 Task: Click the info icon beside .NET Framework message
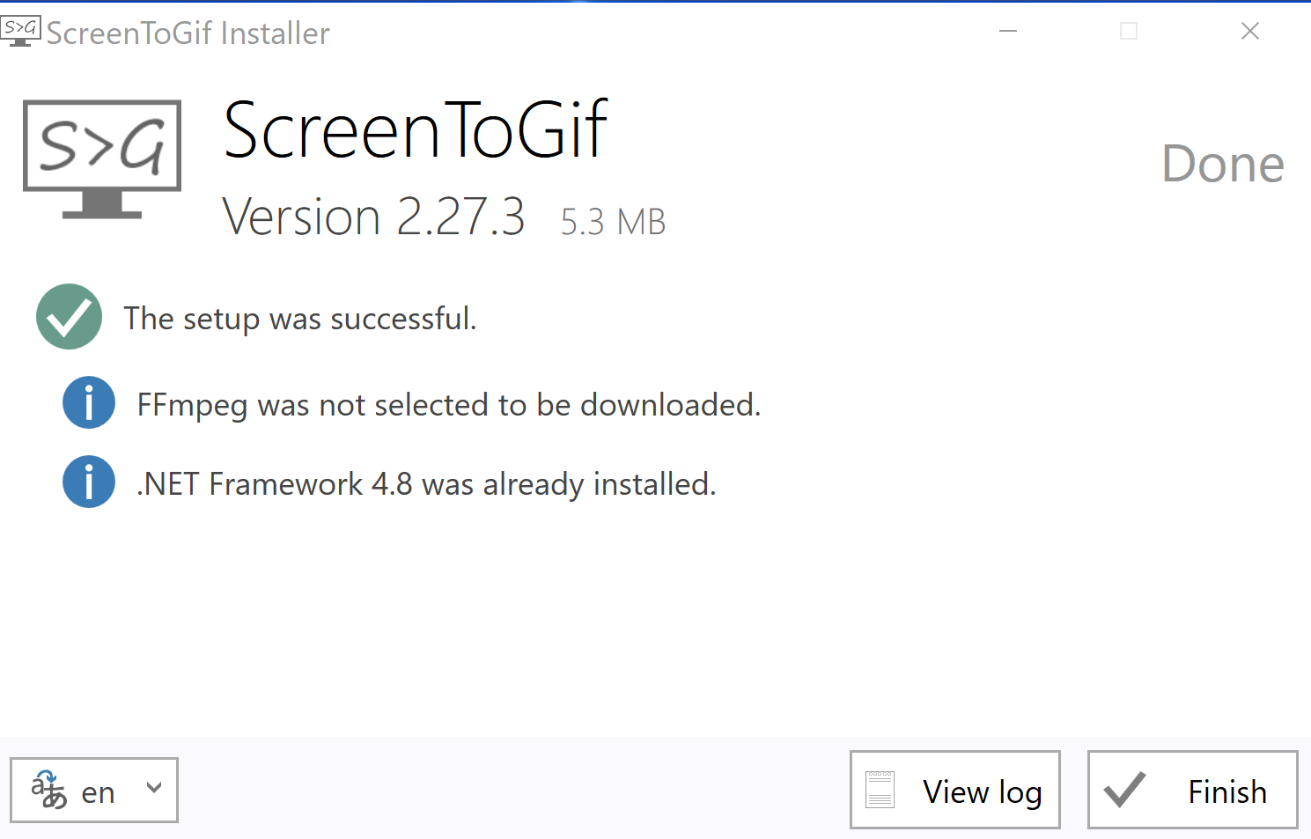[89, 482]
